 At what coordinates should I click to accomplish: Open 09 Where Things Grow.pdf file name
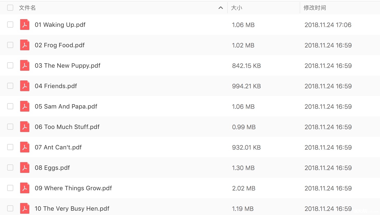point(73,188)
